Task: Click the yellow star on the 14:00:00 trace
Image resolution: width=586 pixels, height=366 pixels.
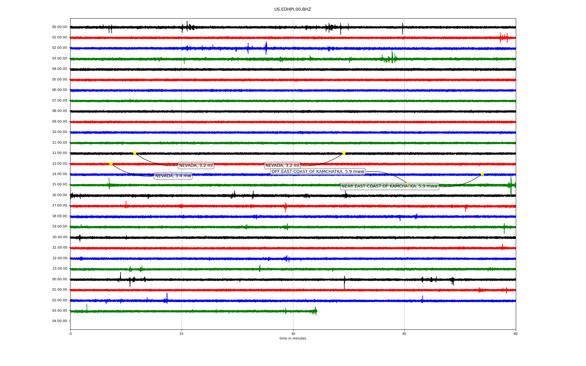Action: pos(482,174)
